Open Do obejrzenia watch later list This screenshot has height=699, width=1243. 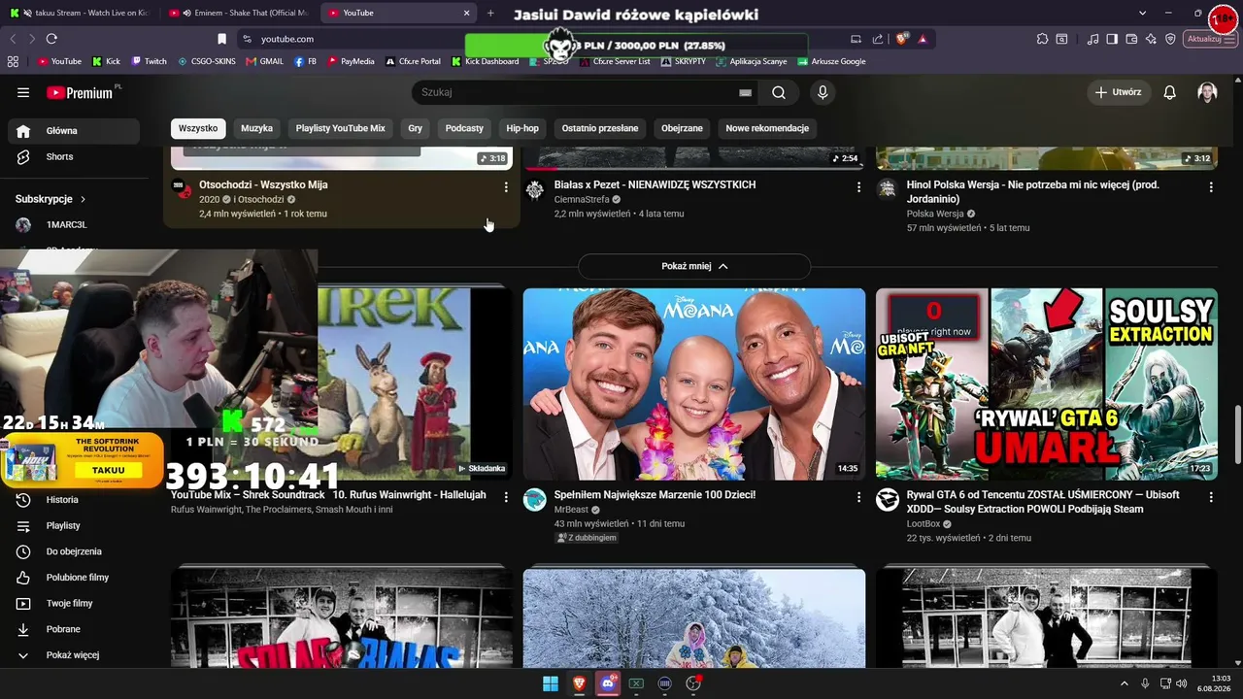coord(74,551)
